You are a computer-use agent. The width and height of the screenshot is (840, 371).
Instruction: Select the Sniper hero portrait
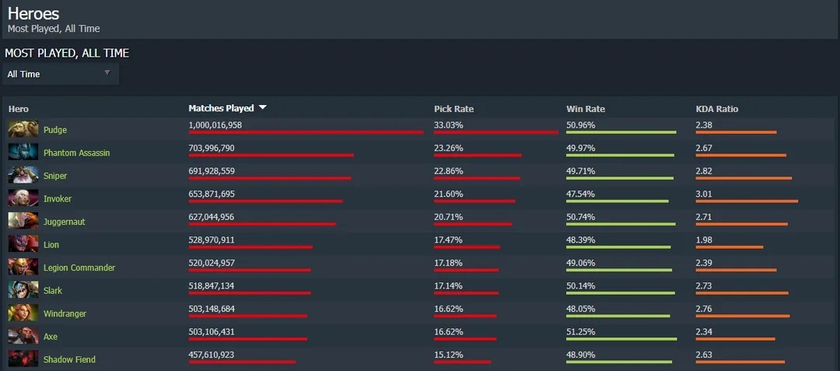[x=23, y=176]
